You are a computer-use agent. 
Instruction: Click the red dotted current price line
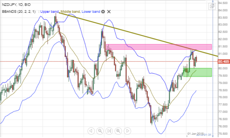(x=109, y=62)
